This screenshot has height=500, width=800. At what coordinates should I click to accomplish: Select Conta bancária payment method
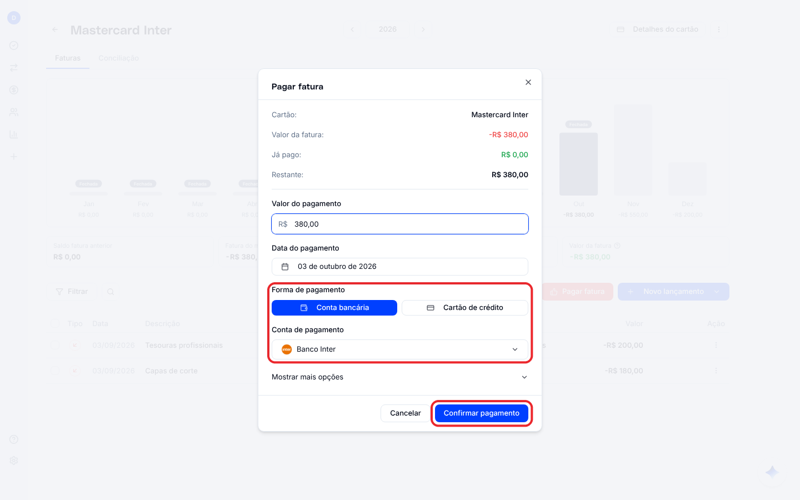(334, 308)
